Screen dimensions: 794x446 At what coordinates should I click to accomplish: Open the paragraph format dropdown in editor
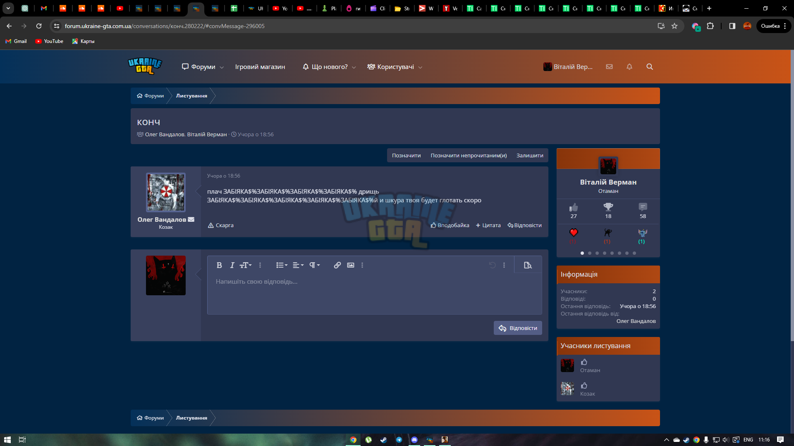(315, 265)
